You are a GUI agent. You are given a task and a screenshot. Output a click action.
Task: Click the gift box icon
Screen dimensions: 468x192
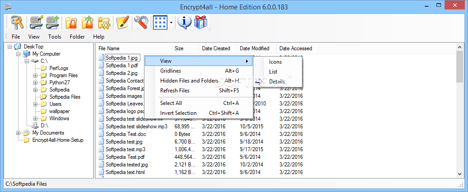click(x=201, y=22)
